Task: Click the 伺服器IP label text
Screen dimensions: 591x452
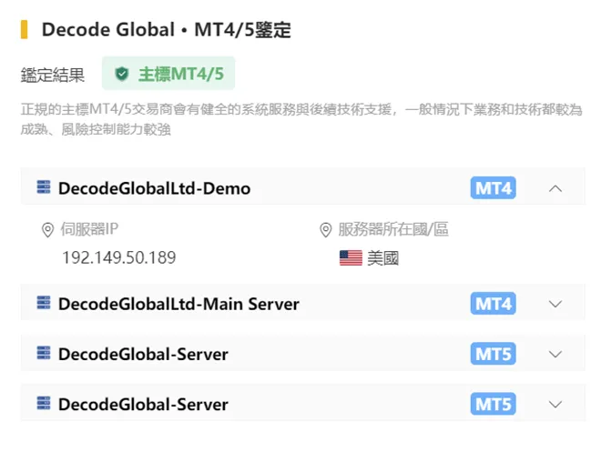Action: click(x=89, y=229)
